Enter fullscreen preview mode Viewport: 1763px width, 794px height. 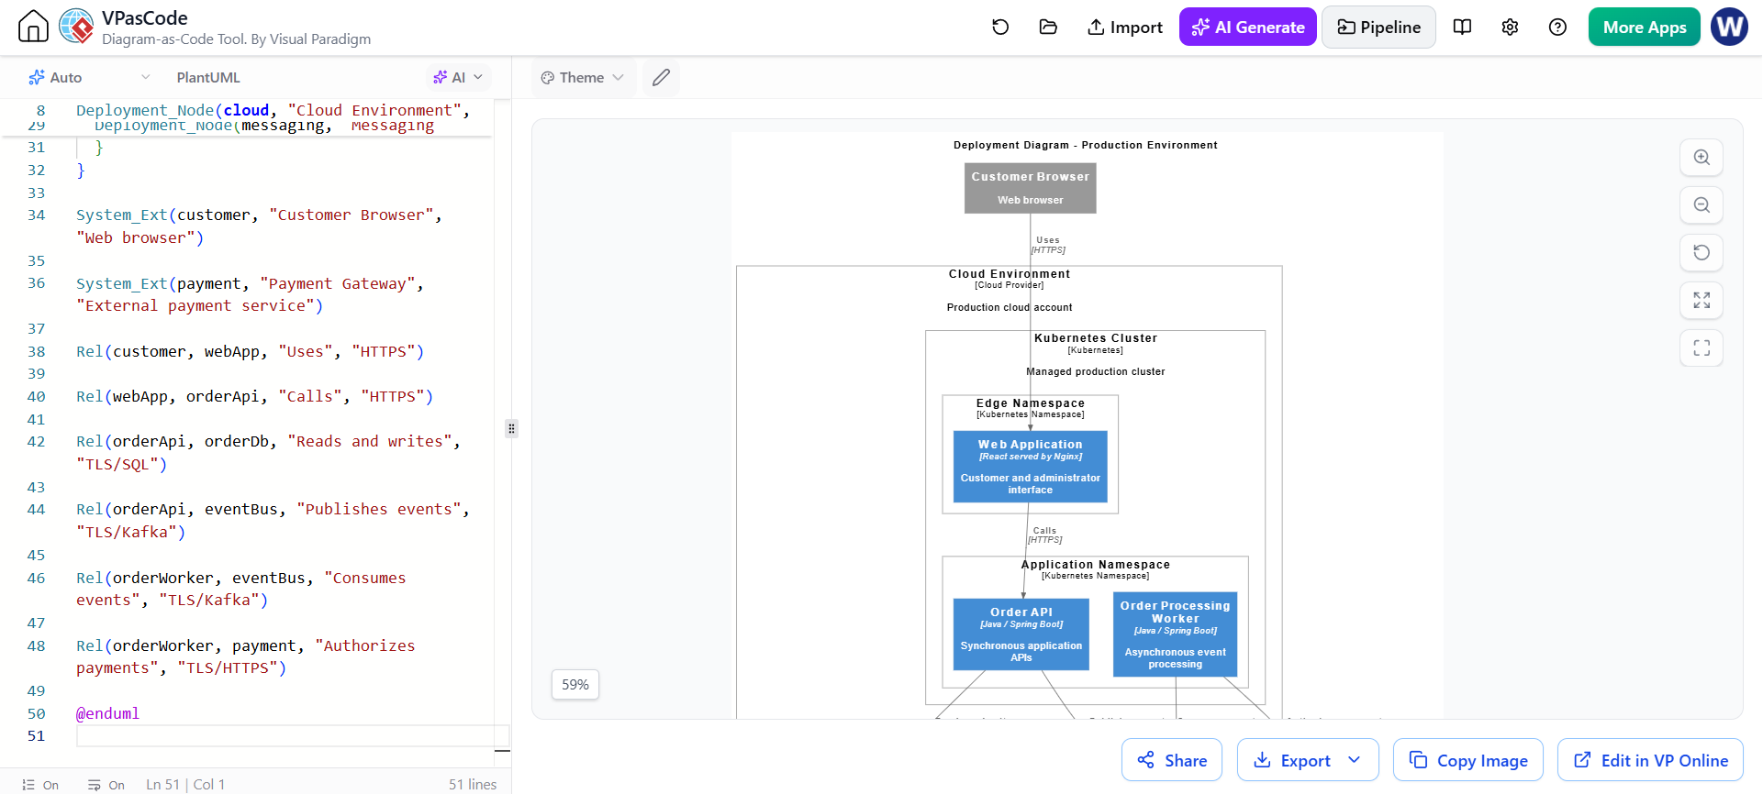tap(1702, 348)
